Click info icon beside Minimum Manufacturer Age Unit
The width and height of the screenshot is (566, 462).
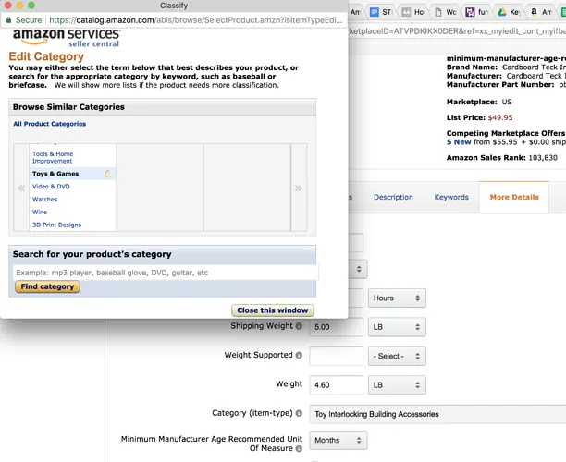tap(299, 449)
